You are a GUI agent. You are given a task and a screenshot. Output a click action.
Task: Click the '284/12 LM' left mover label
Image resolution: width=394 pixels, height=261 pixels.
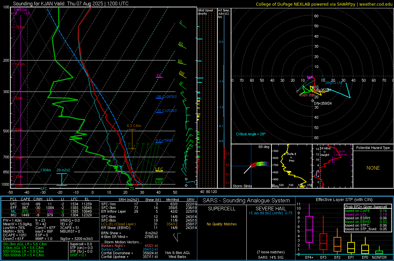point(333,83)
